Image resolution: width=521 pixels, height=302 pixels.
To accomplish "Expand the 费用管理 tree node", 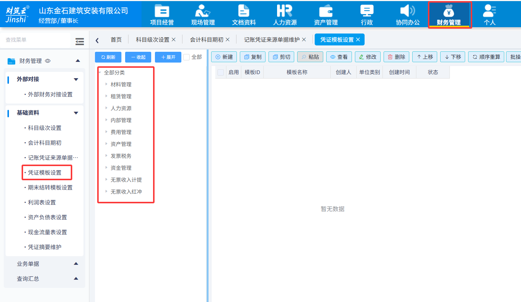I will (107, 132).
